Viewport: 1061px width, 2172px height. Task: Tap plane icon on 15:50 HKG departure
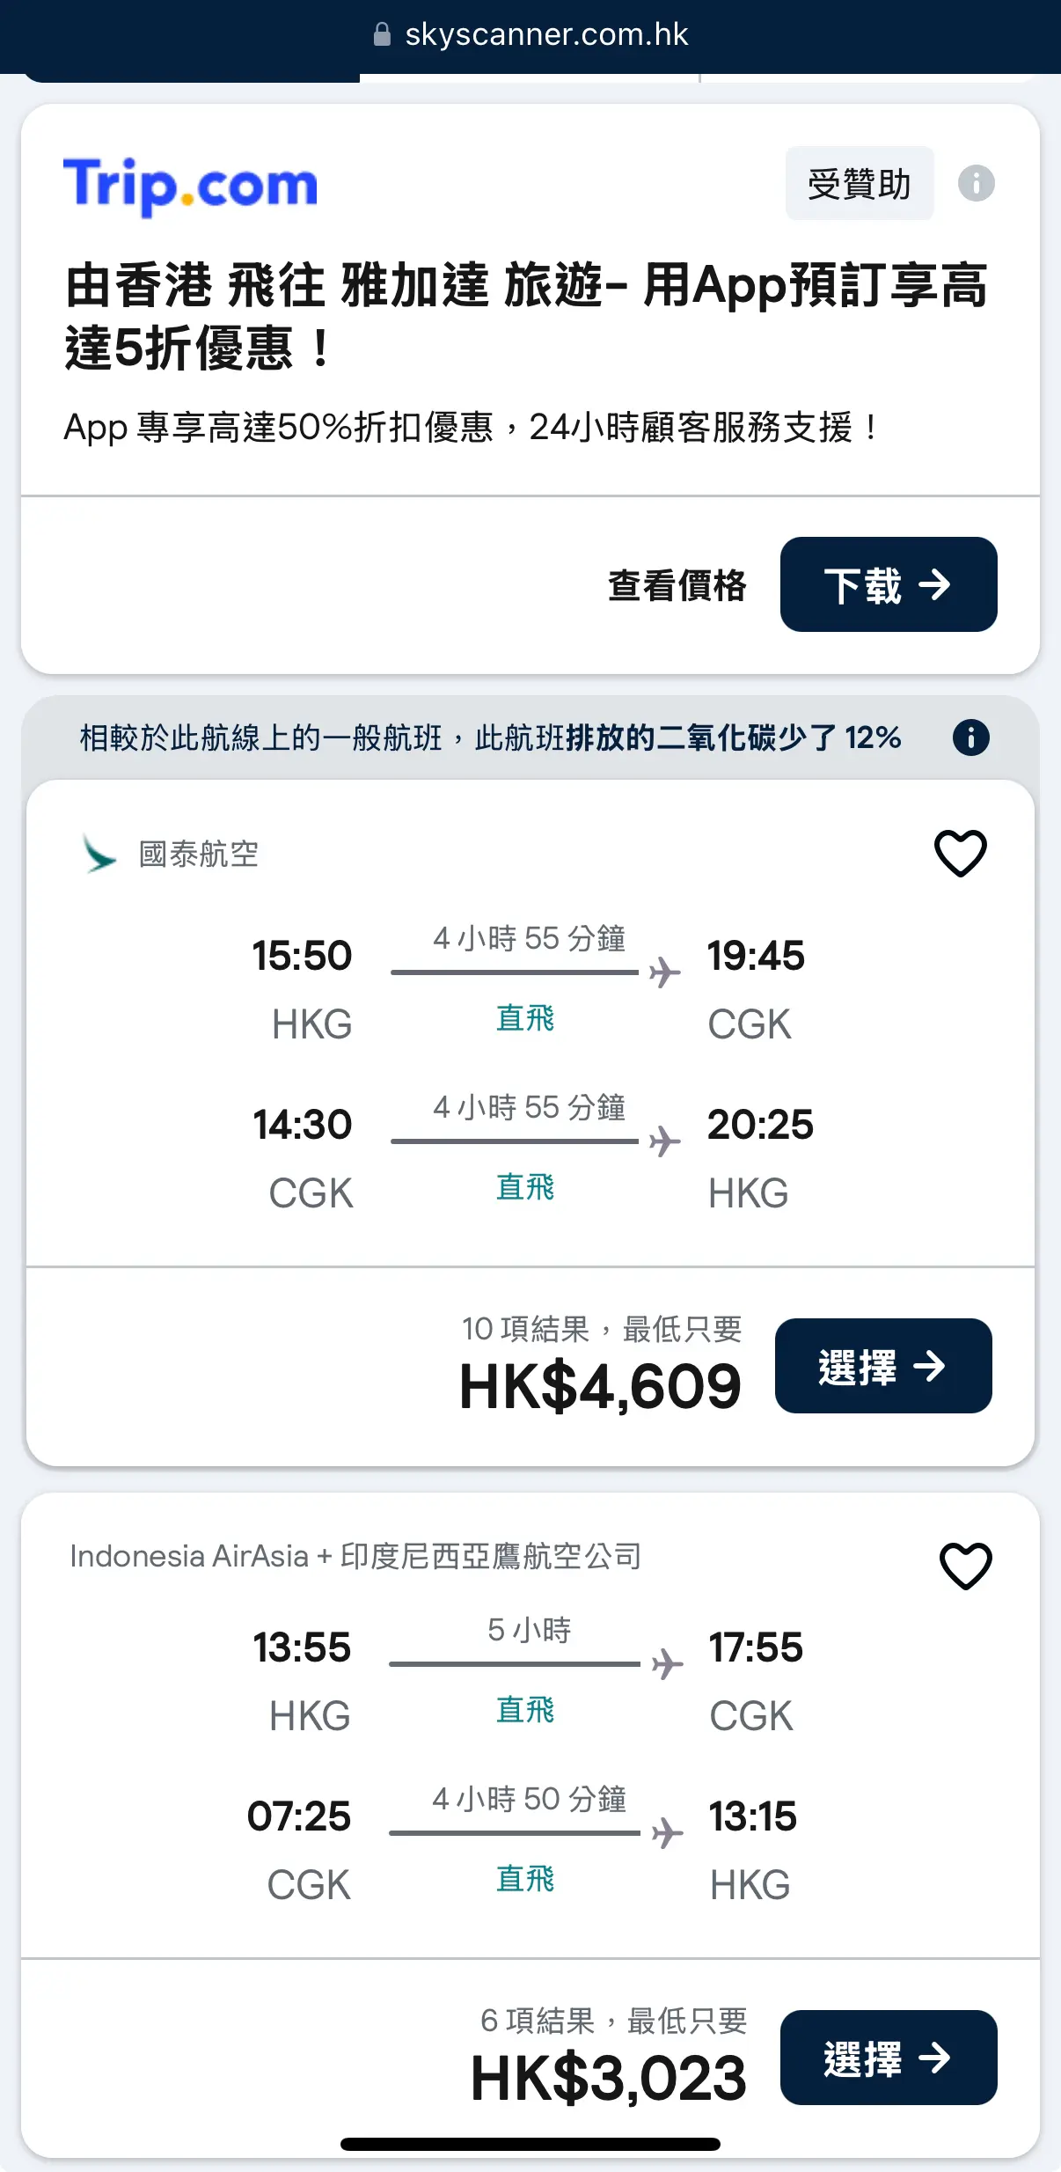coord(665,972)
